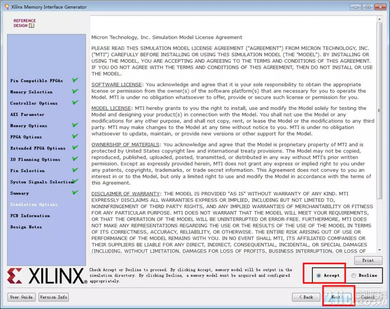Close the Xilinx Memory Interface Generator window
Image resolution: width=390 pixels, height=309 pixels.
[380, 7]
